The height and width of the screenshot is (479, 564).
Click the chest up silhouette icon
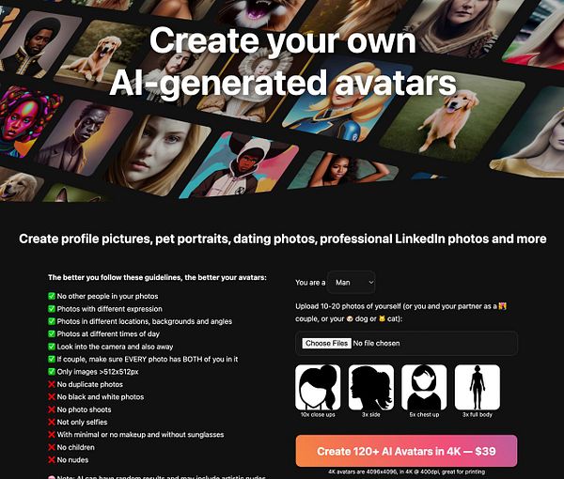[424, 387]
